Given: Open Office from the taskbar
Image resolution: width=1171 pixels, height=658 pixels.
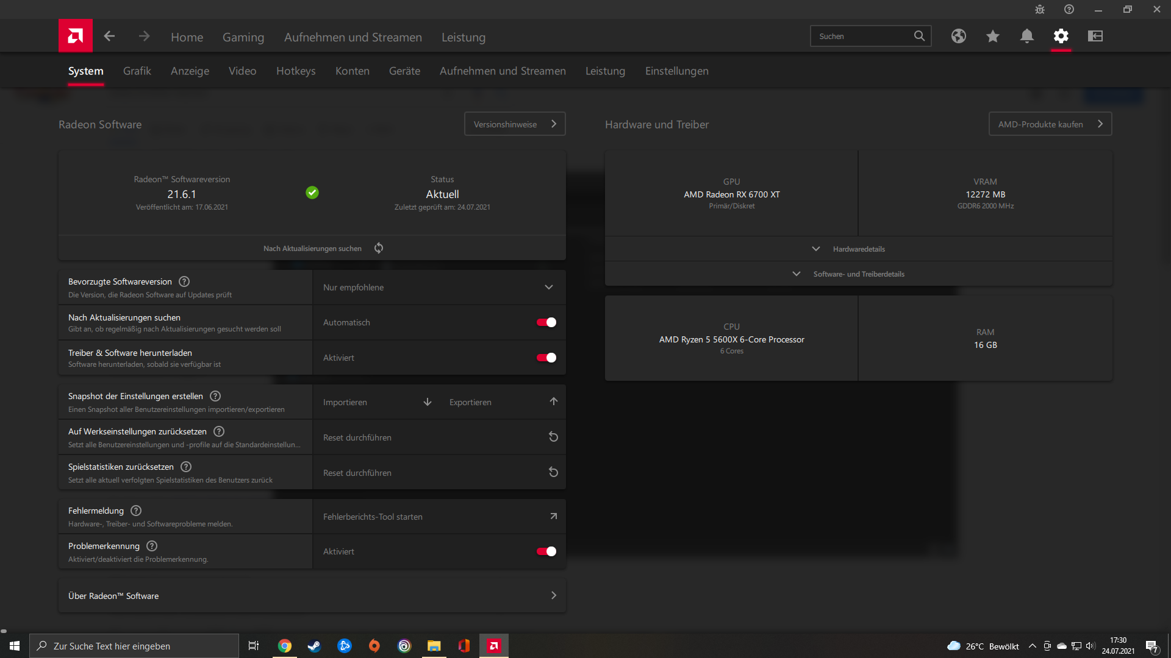Looking at the screenshot, I should (464, 646).
